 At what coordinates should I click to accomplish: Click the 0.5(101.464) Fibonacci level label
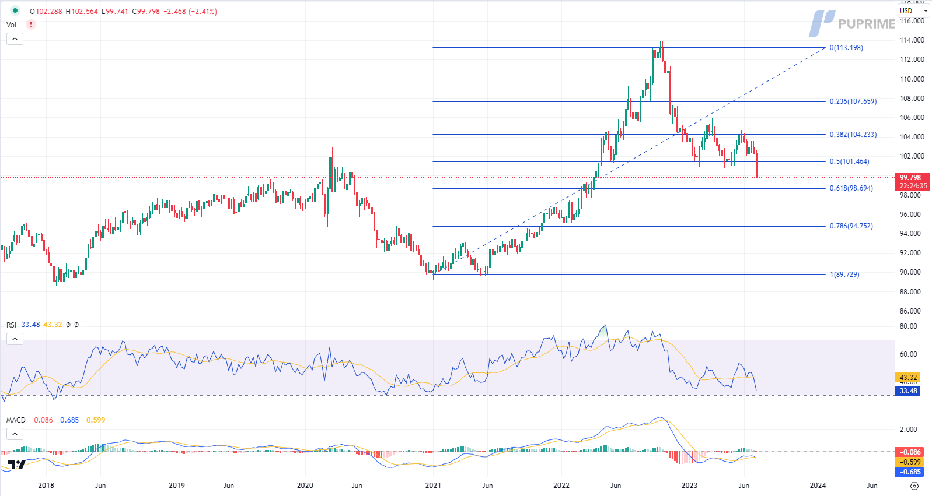click(849, 161)
